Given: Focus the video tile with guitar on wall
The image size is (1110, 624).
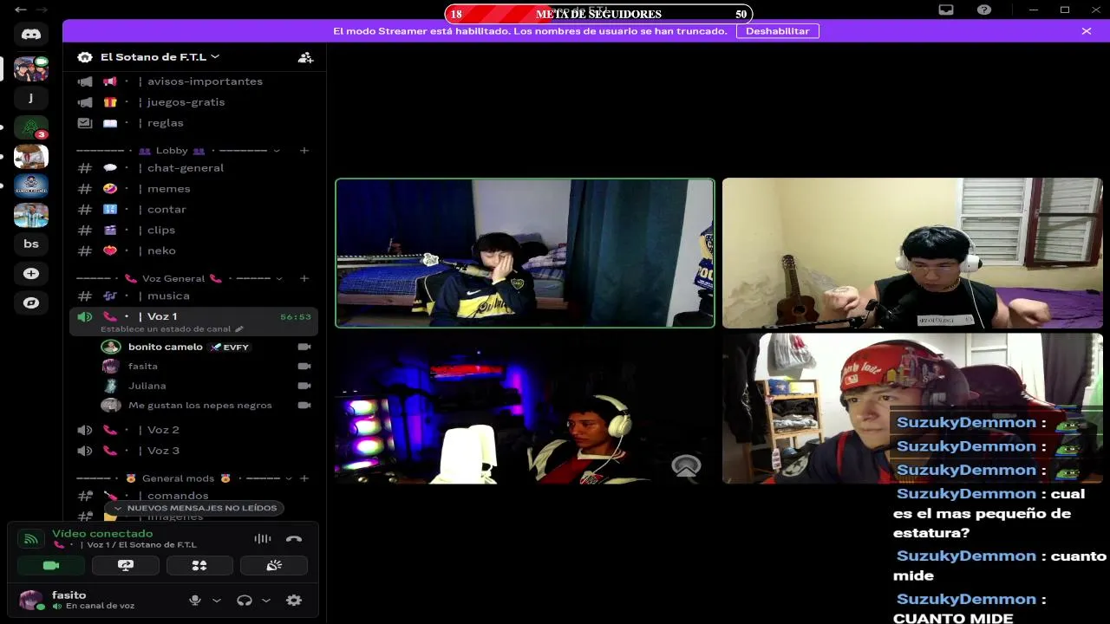Looking at the screenshot, I should tap(912, 253).
